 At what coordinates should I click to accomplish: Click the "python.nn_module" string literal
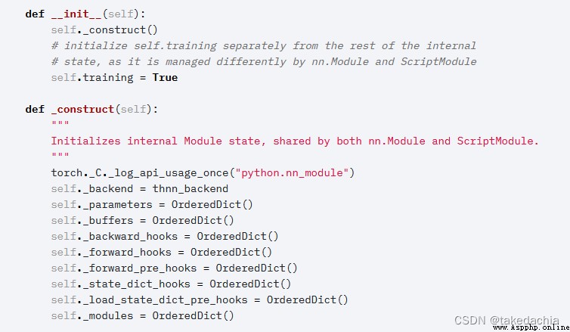pos(292,172)
